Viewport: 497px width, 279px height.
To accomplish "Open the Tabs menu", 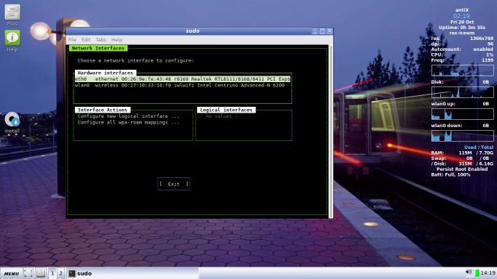I will (x=101, y=39).
